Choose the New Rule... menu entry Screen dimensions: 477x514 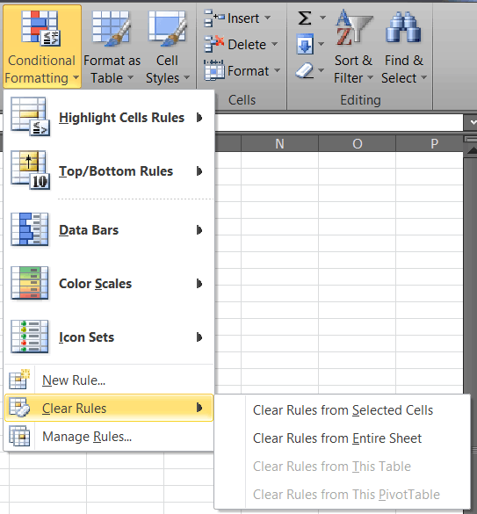[109, 380]
